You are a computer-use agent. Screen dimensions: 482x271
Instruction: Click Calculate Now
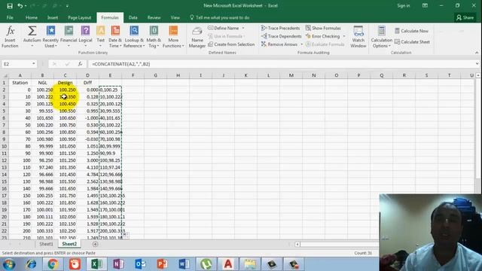pos(411,31)
